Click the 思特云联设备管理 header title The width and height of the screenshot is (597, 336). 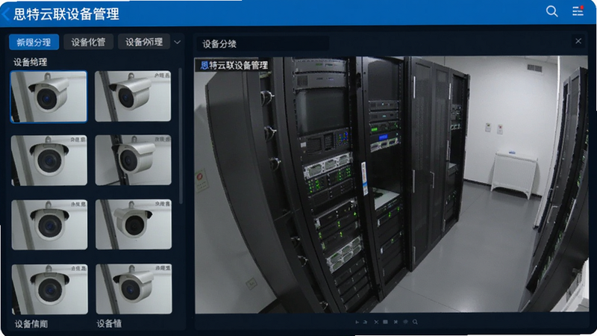coord(66,14)
